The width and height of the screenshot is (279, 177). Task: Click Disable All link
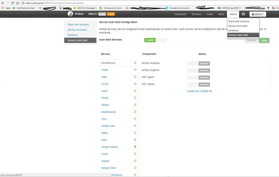(206, 91)
